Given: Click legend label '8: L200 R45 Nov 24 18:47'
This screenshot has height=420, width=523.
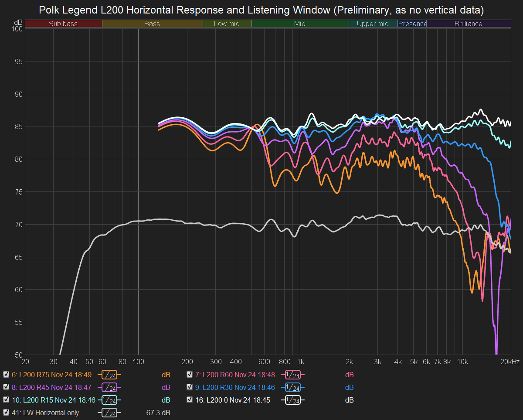Looking at the screenshot, I should point(51,387).
